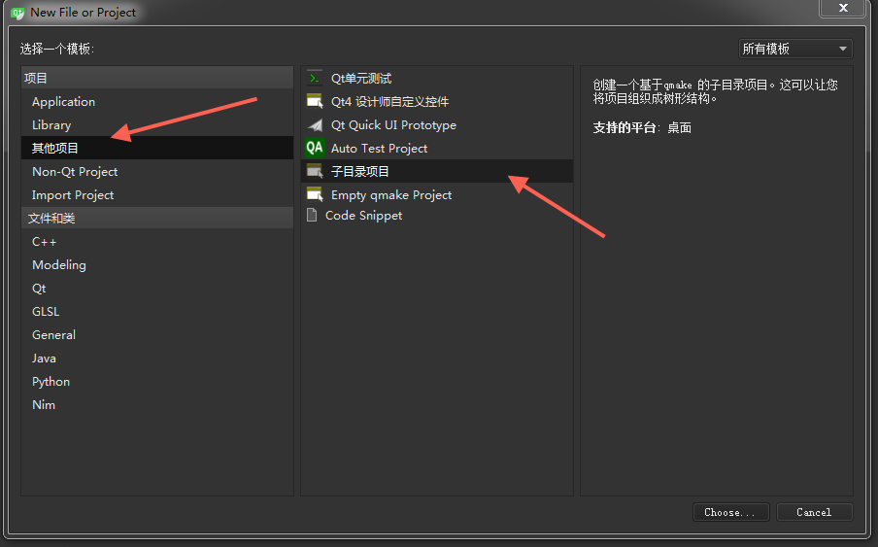Click the Qt Quick UI Prototype paper-plane icon

316,125
